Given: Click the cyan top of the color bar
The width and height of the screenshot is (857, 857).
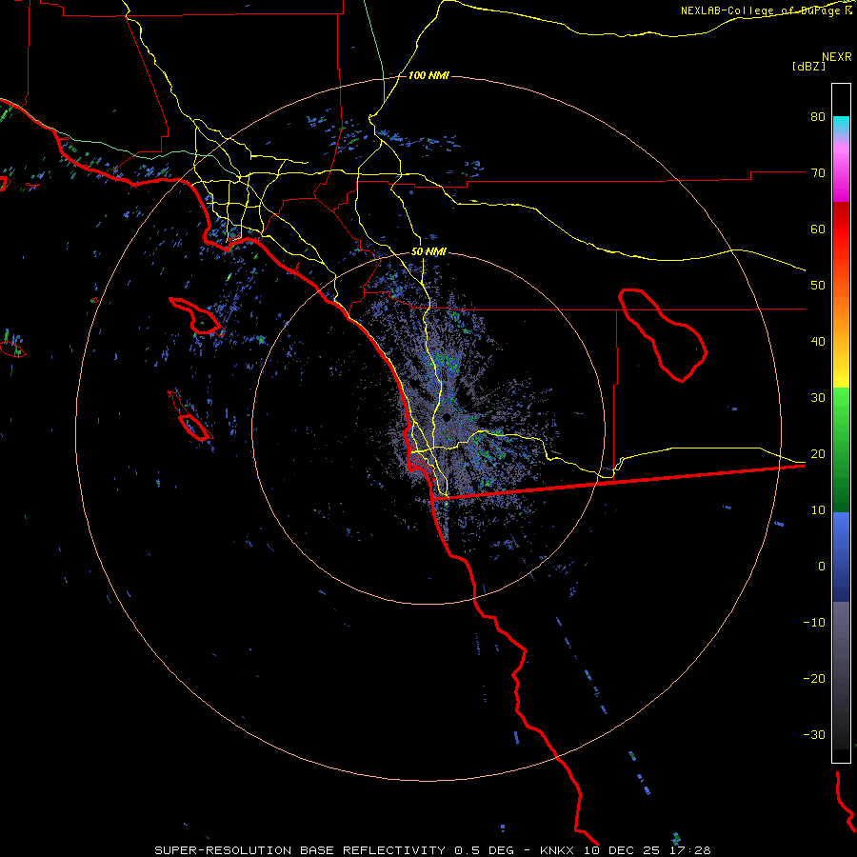Looking at the screenshot, I should [x=841, y=125].
